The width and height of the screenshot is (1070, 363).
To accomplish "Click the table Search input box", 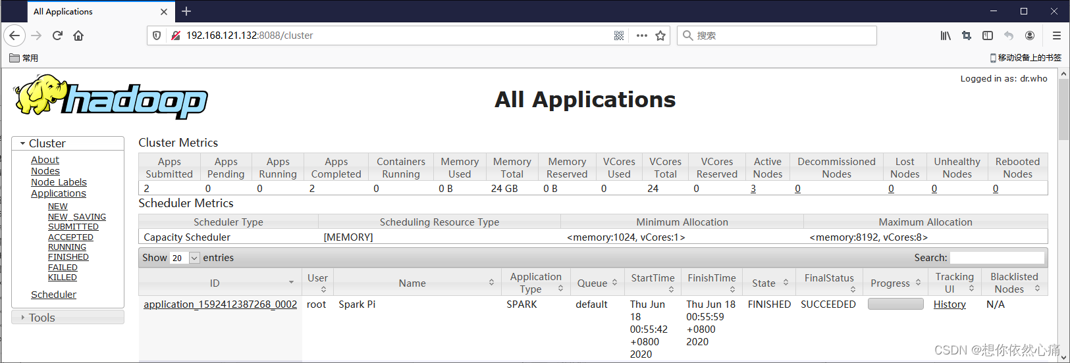I will click(997, 258).
